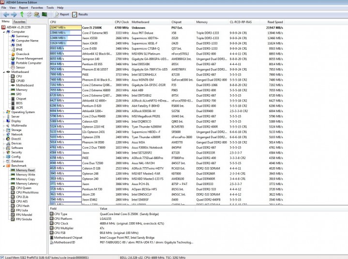Open the Results toolbar button
348x259 pixels.
tap(80, 14)
